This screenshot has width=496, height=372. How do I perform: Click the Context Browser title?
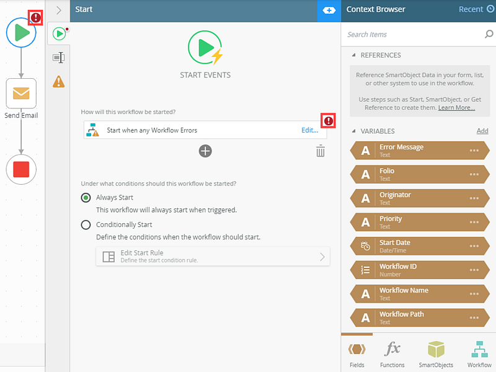coord(376,9)
